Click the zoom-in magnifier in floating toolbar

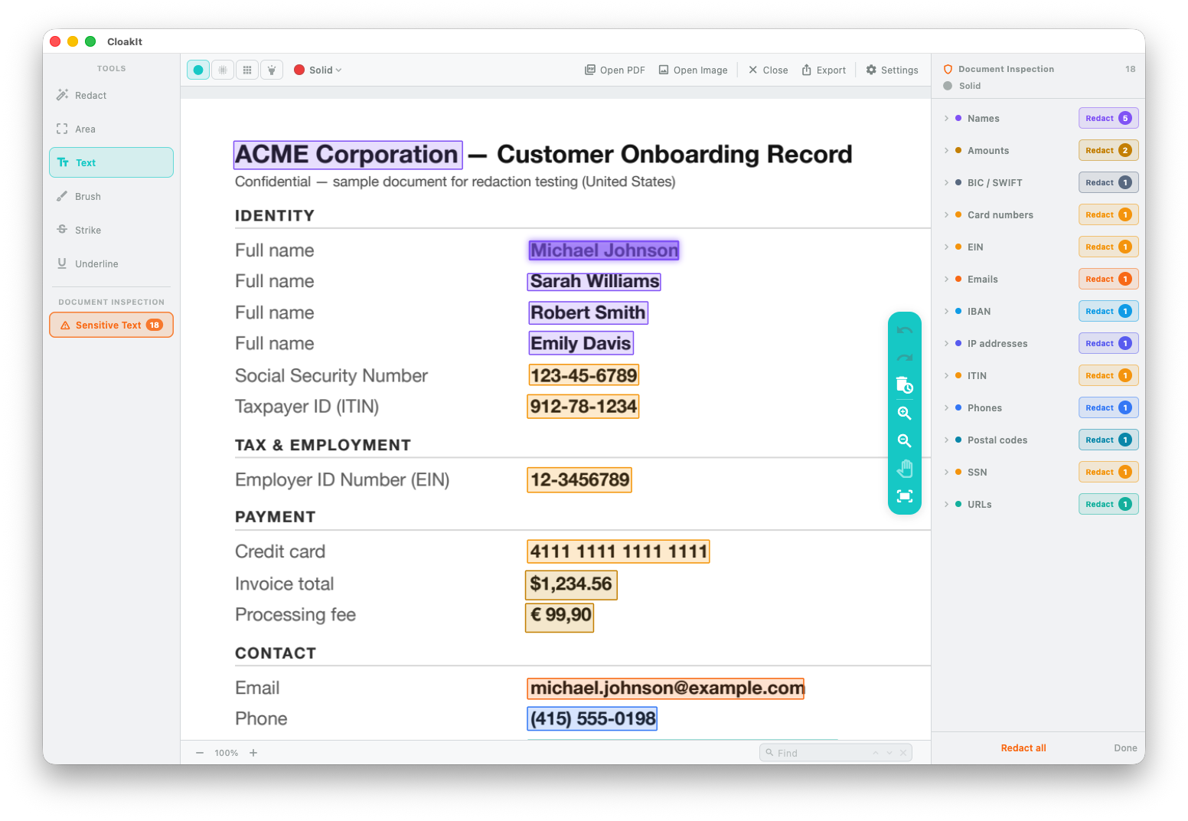[904, 413]
